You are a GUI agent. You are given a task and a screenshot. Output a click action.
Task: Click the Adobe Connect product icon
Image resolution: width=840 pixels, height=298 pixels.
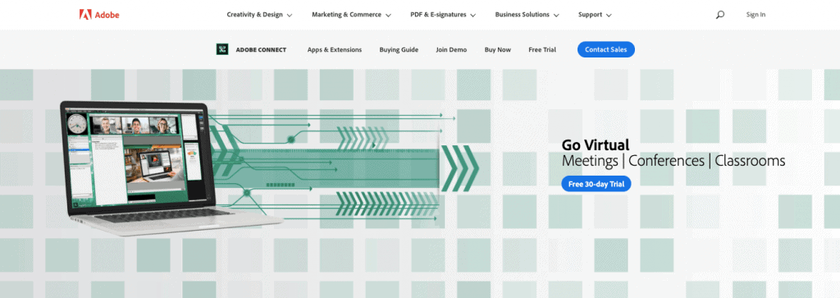(222, 49)
